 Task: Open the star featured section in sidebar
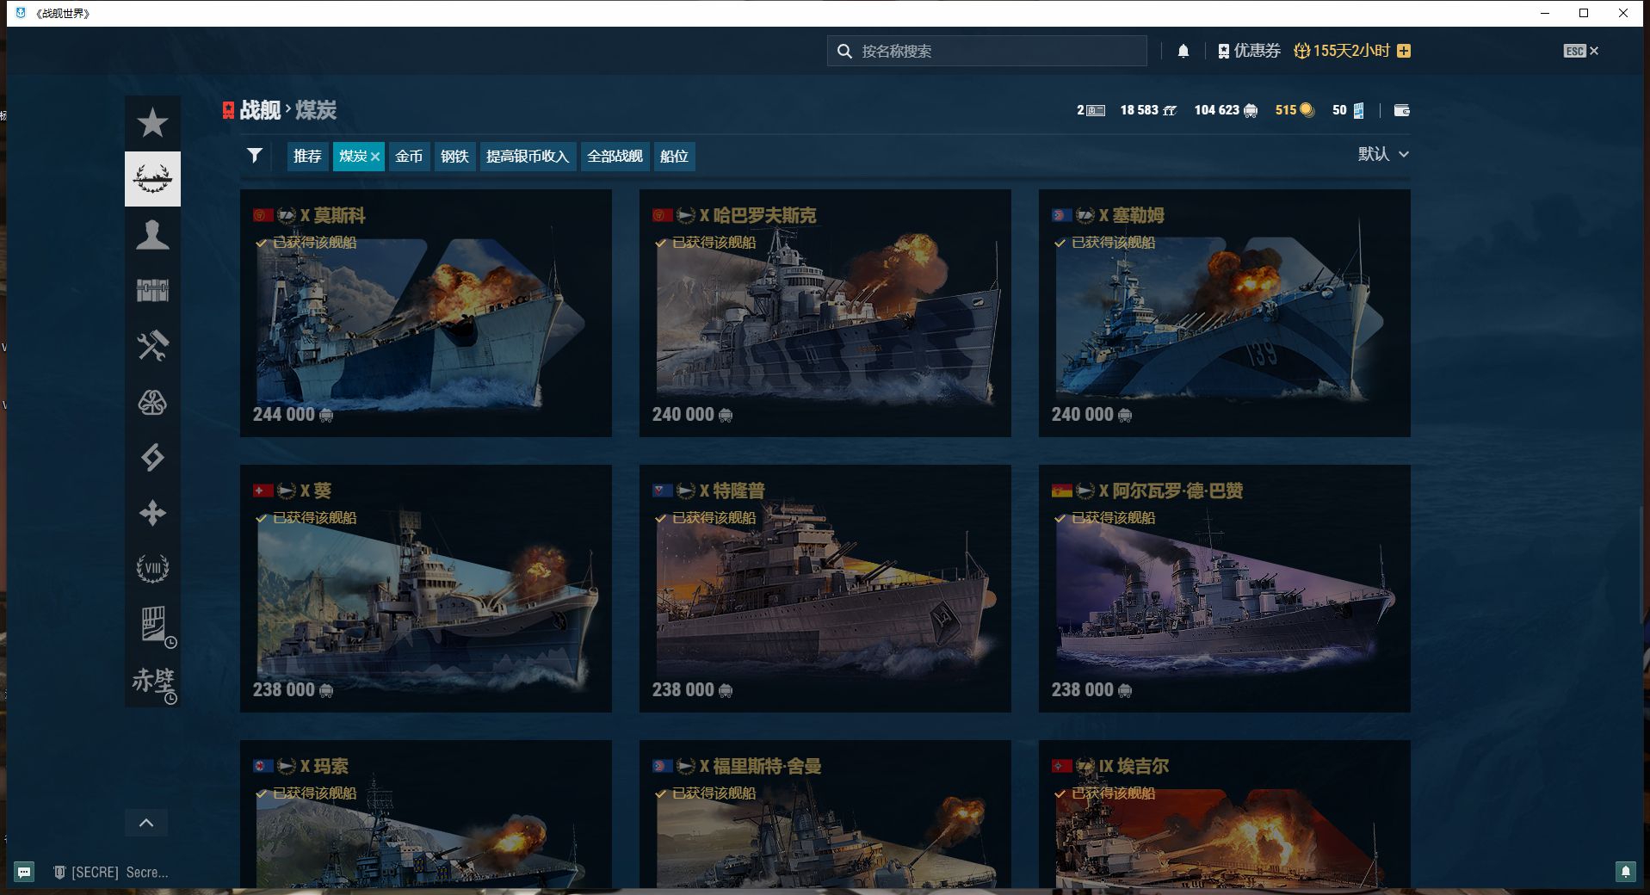pos(152,123)
